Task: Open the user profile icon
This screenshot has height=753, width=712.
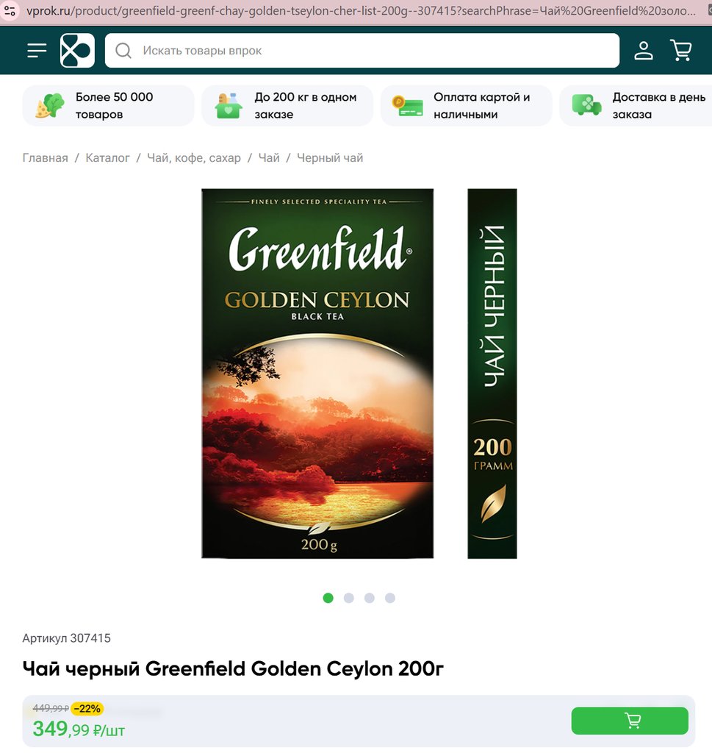Action: [x=644, y=51]
